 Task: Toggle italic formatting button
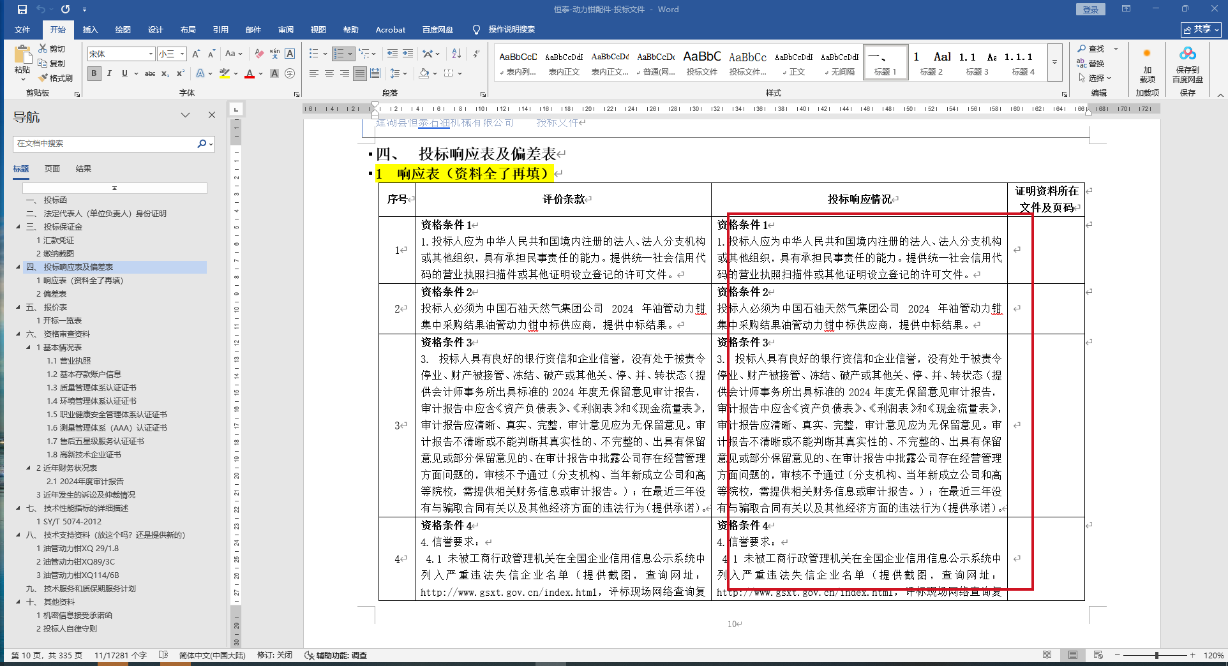[109, 73]
